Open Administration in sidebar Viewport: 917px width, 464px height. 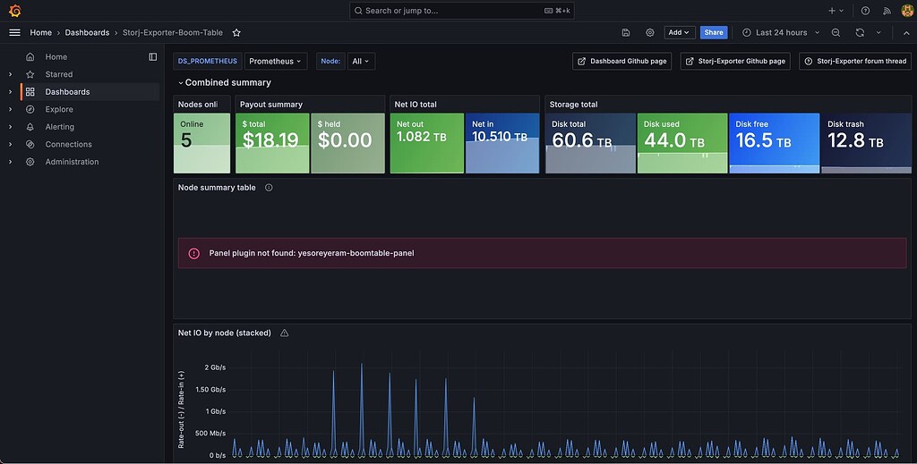[x=72, y=162]
